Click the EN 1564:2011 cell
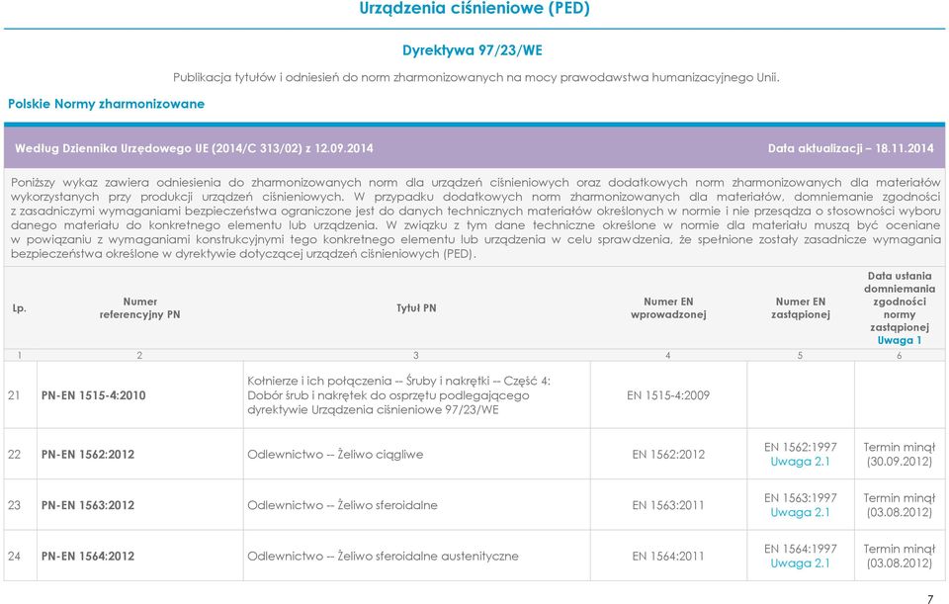This screenshot has height=604, width=949. point(668,557)
